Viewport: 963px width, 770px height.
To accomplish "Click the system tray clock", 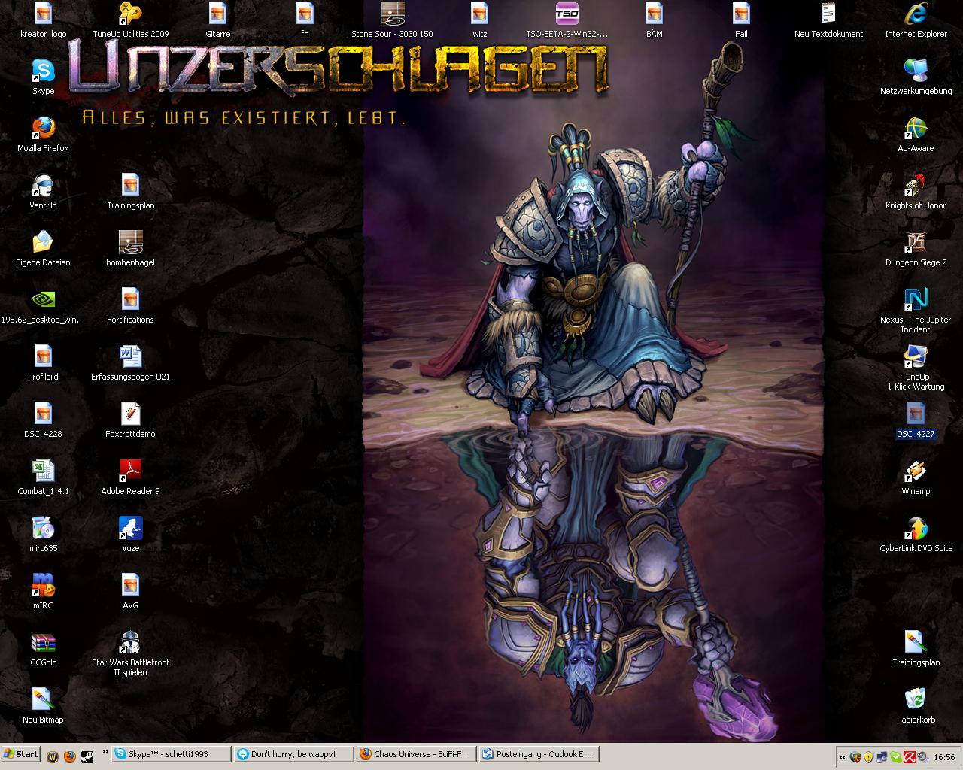I will pos(943,757).
